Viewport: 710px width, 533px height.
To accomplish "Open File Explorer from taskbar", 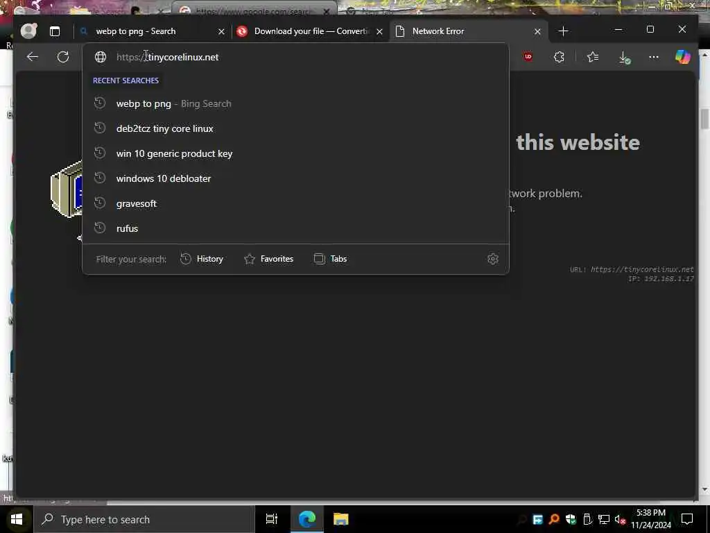I will pyautogui.click(x=341, y=519).
